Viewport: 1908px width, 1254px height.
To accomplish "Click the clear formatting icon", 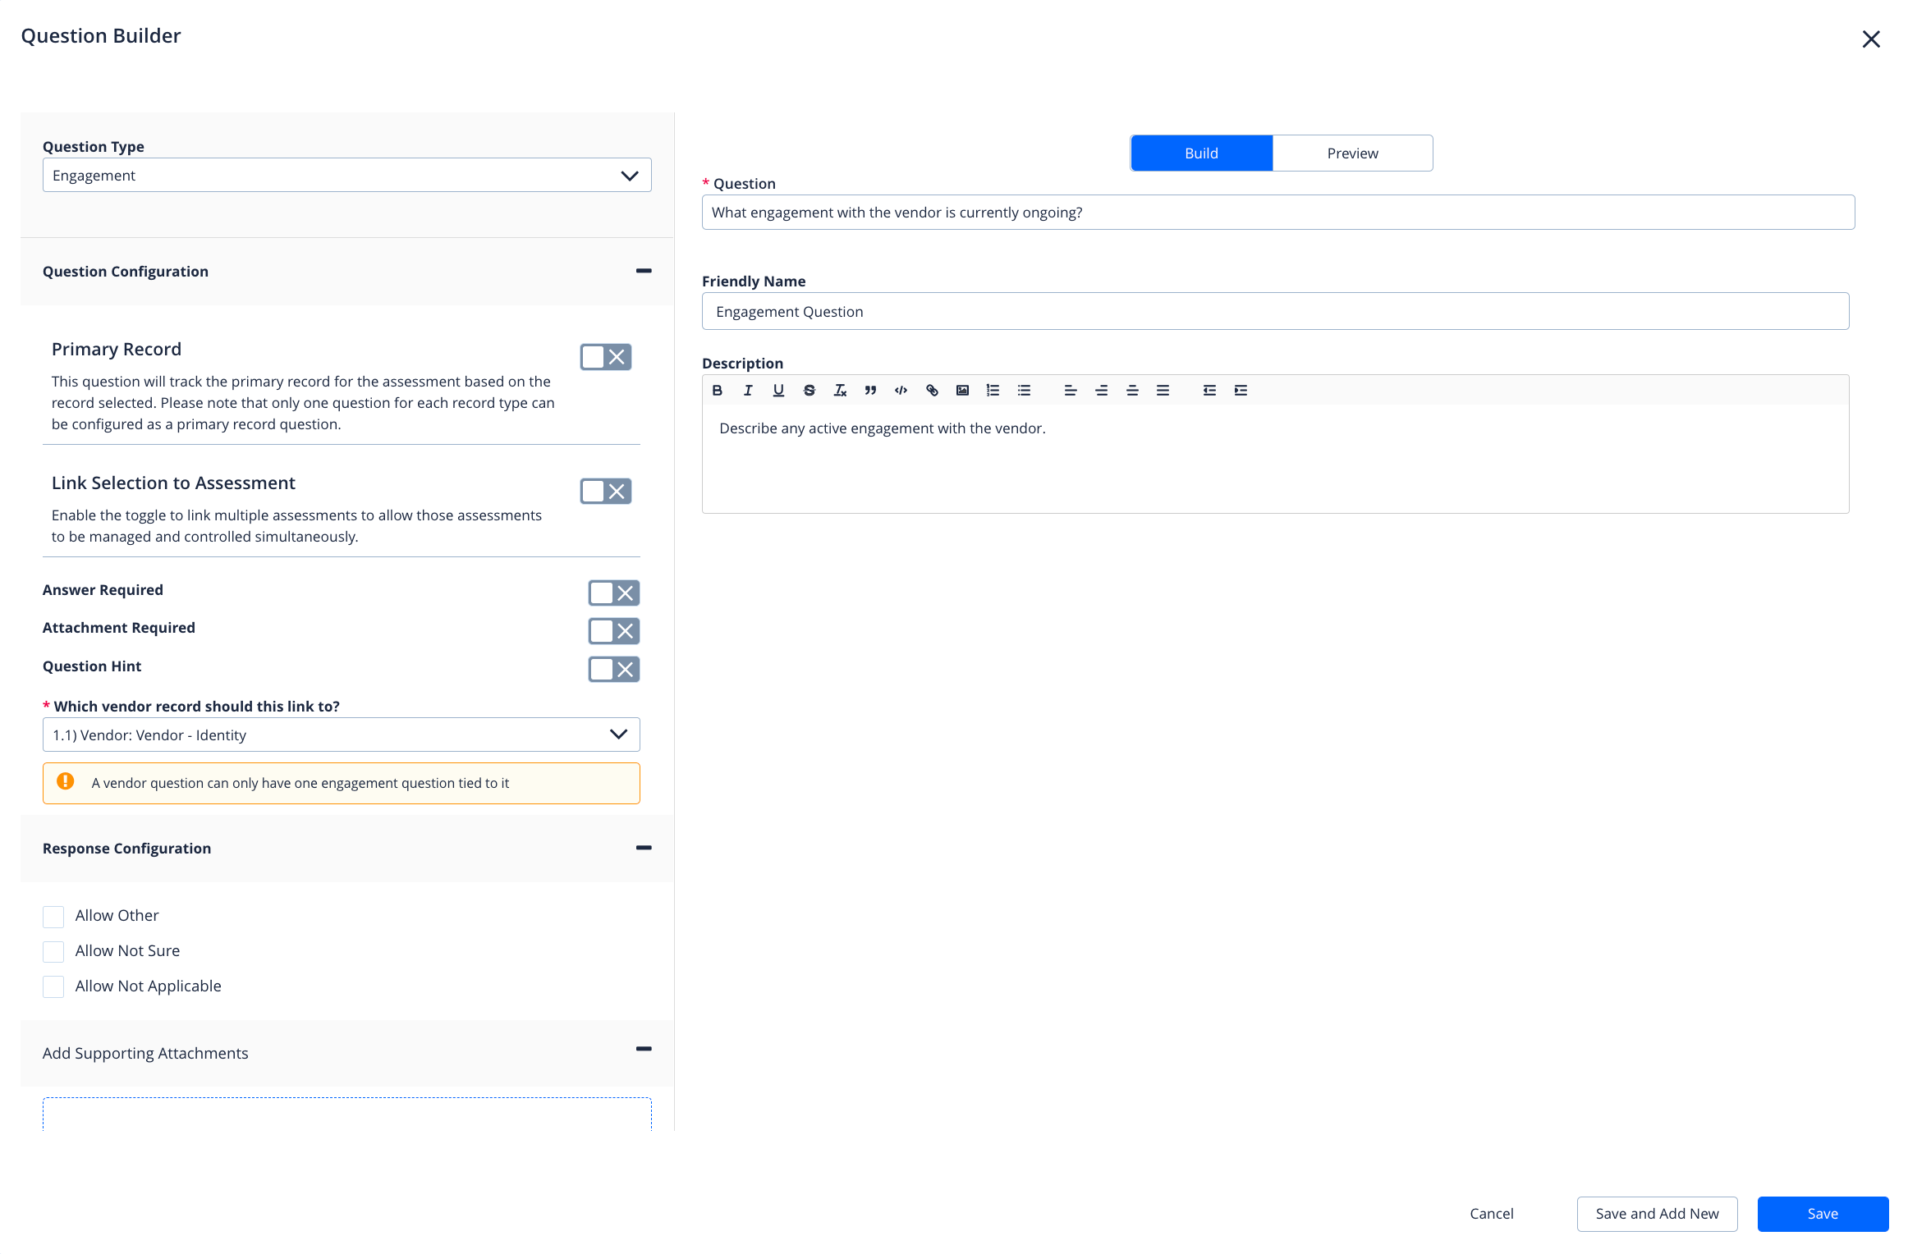I will 839,391.
